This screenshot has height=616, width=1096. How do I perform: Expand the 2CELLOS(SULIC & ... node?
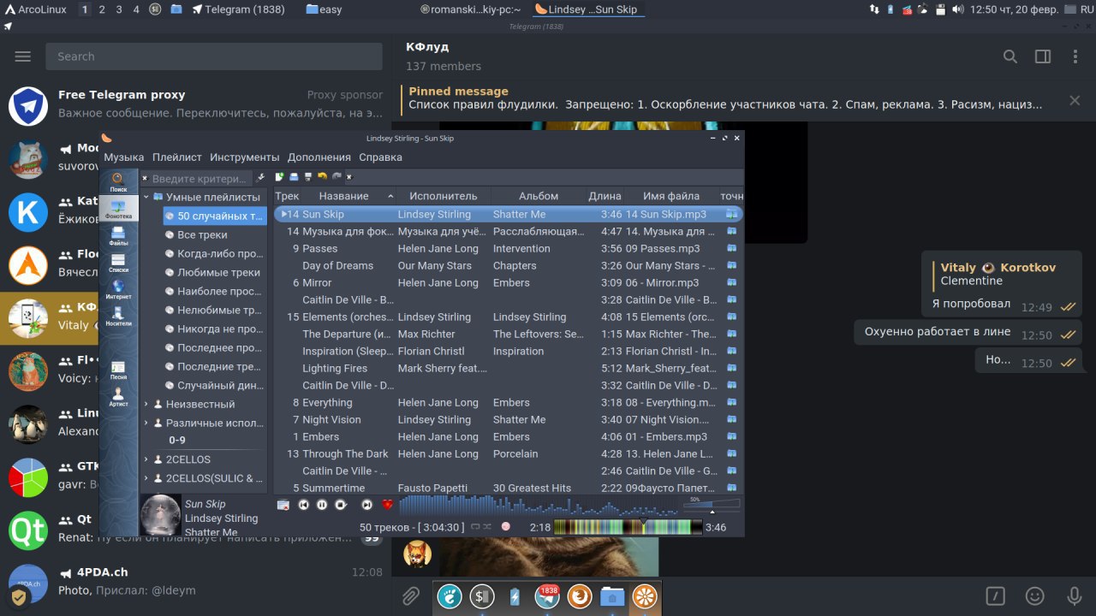click(146, 478)
